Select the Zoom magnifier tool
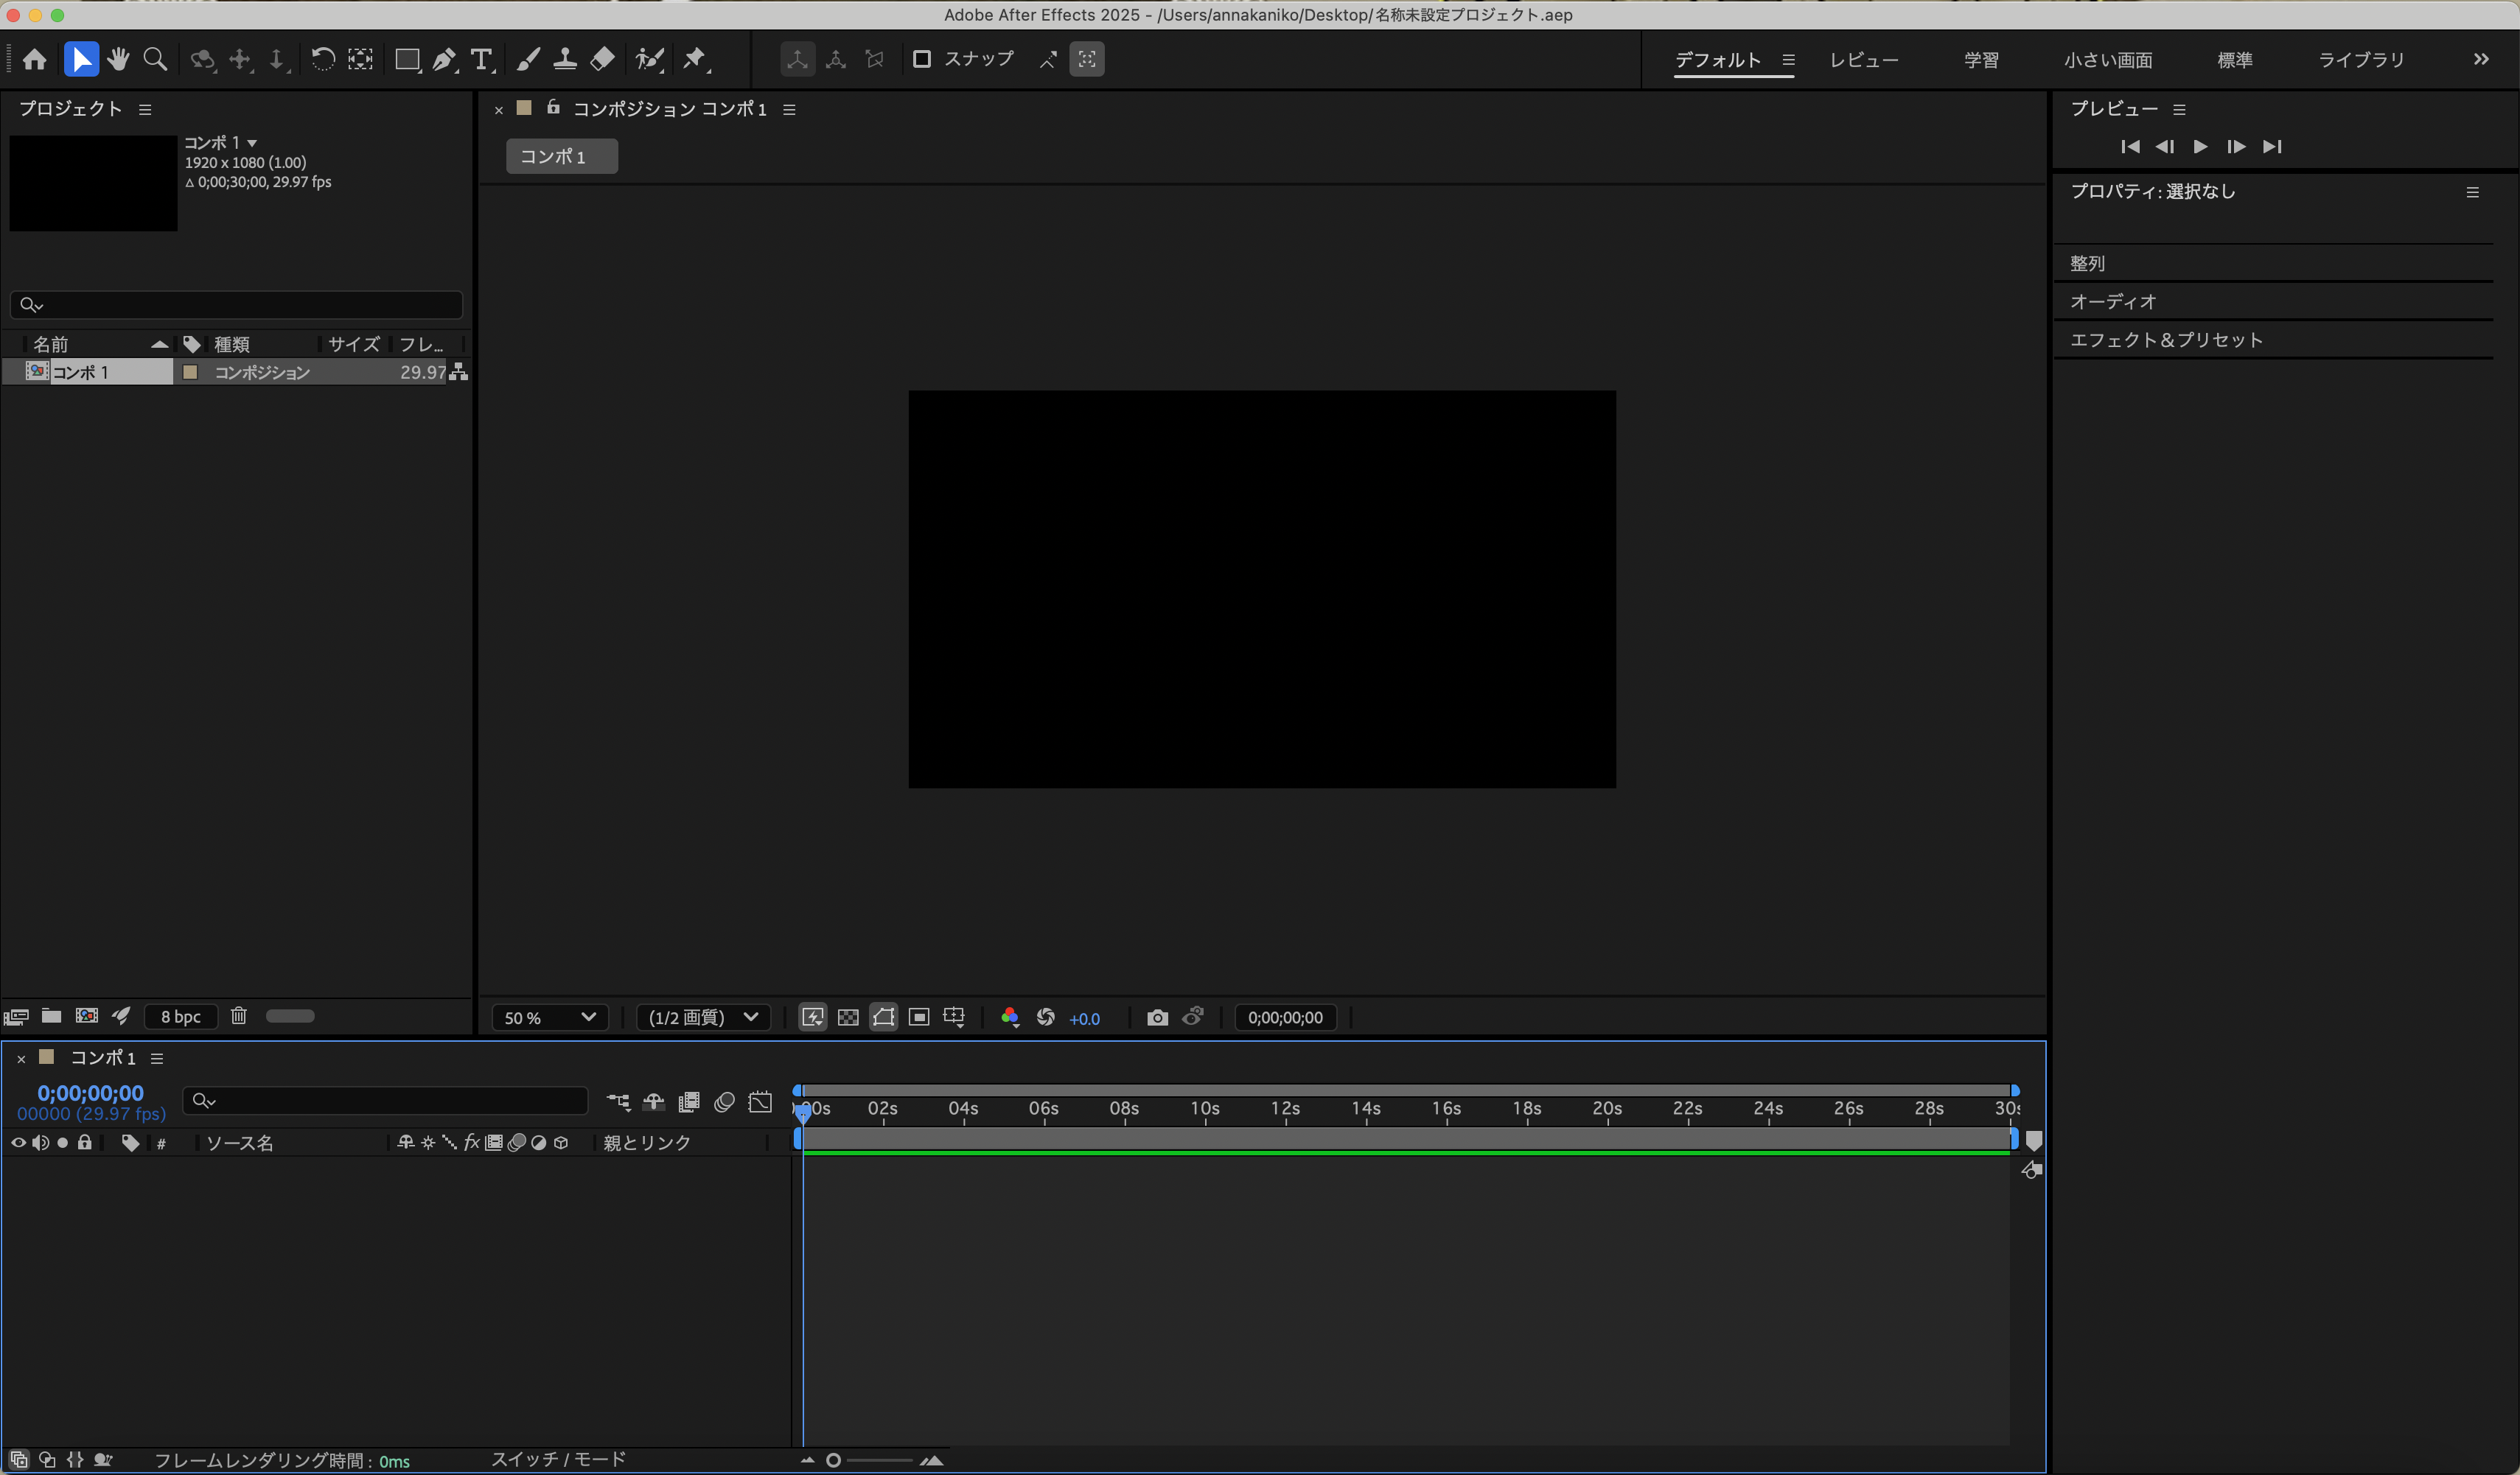Viewport: 2520px width, 1475px height. pyautogui.click(x=155, y=60)
